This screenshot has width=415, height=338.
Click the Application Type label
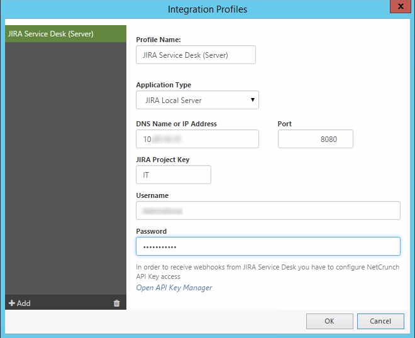(163, 85)
